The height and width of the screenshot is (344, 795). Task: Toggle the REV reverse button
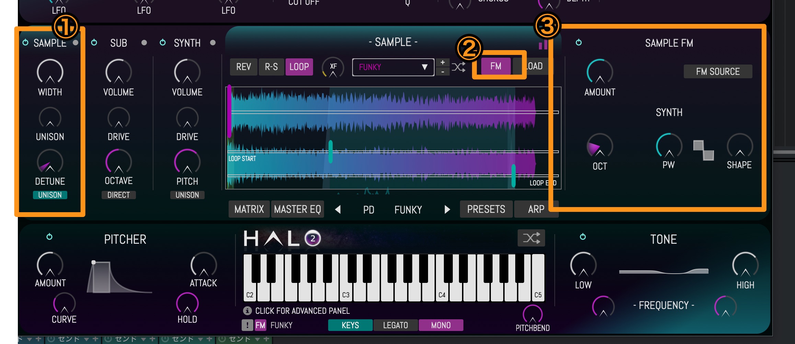point(244,67)
